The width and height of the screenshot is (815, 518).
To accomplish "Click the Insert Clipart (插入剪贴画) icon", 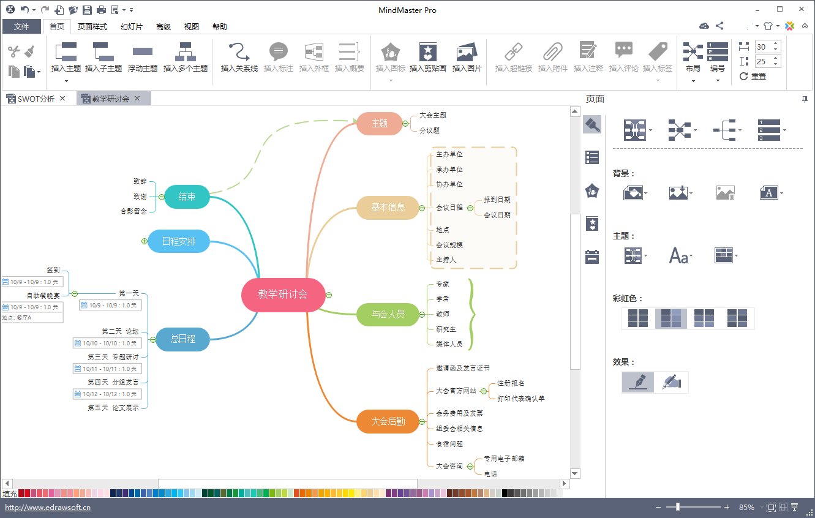I will click(x=427, y=52).
